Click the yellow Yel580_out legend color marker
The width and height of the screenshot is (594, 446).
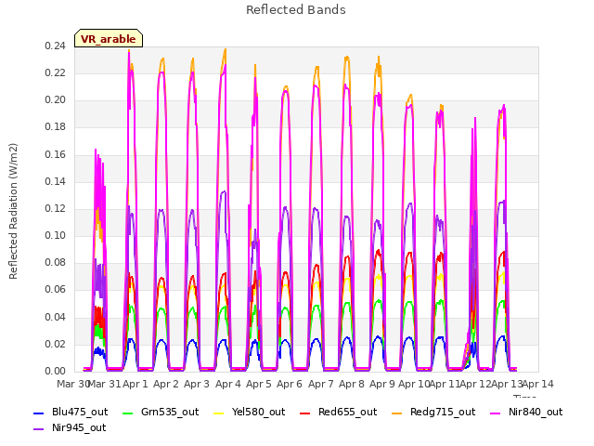[219, 413]
